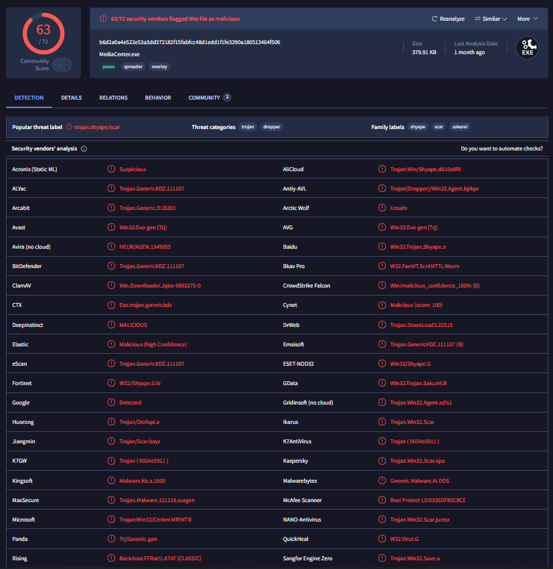
Task: Click the 379.91 KB size value
Action: [424, 52]
